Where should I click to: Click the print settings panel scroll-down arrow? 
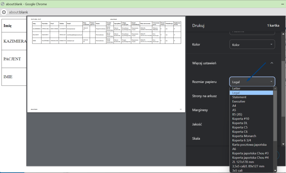point(283,144)
